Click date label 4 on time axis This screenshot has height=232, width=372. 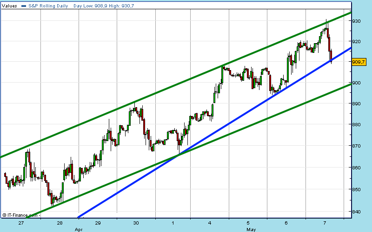click(x=210, y=223)
